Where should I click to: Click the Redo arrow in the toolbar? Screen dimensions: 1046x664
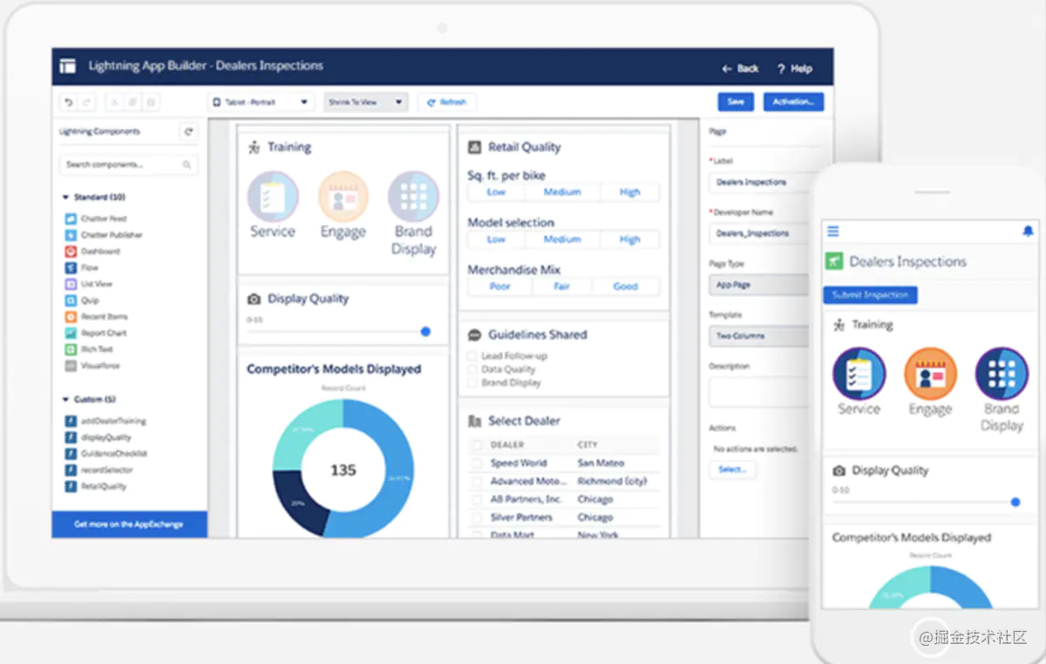tap(86, 102)
